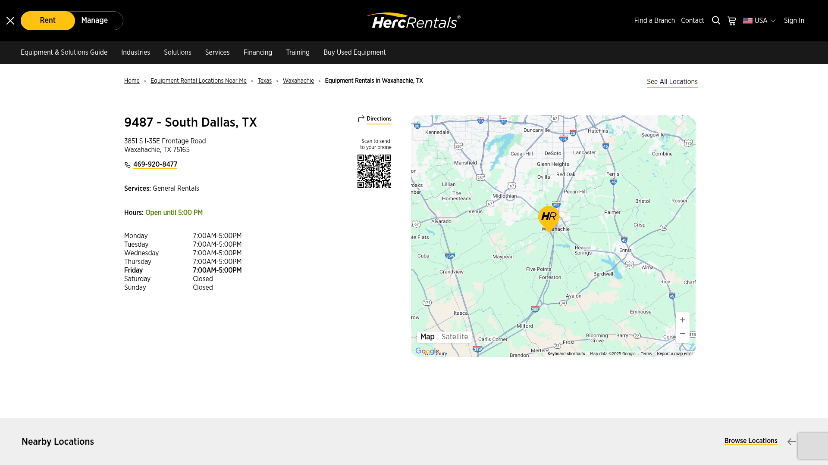Zoom out on the map

click(x=682, y=334)
